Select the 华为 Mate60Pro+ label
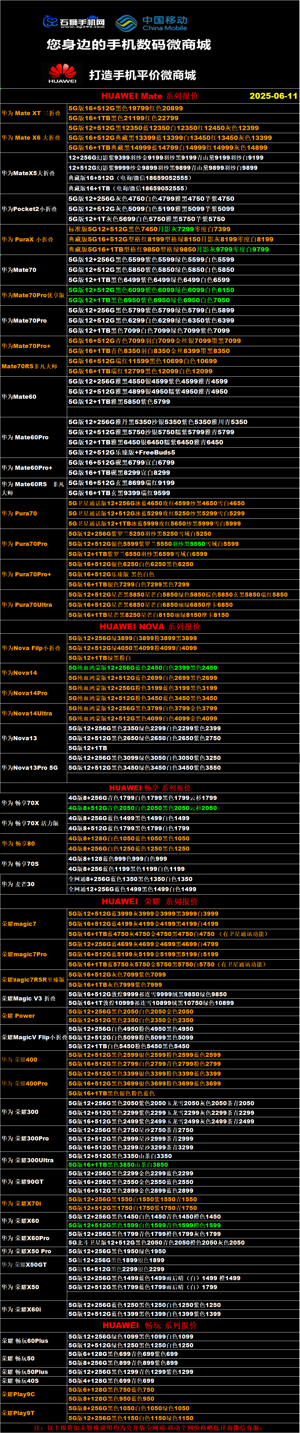 (27, 468)
